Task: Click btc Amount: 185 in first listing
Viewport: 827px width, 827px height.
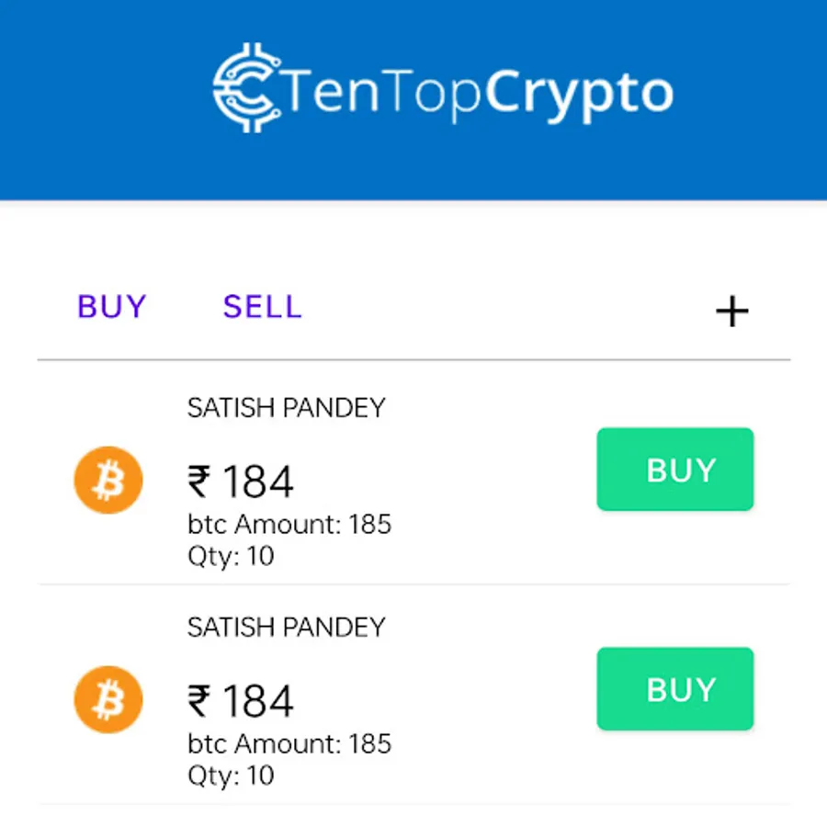Action: [x=289, y=525]
